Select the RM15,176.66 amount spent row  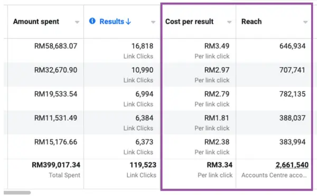pyautogui.click(x=55, y=142)
